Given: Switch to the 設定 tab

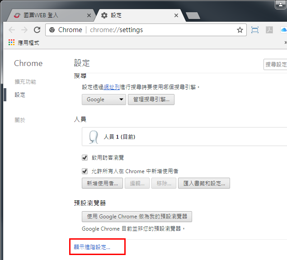Looking at the screenshot, I should pos(140,15).
